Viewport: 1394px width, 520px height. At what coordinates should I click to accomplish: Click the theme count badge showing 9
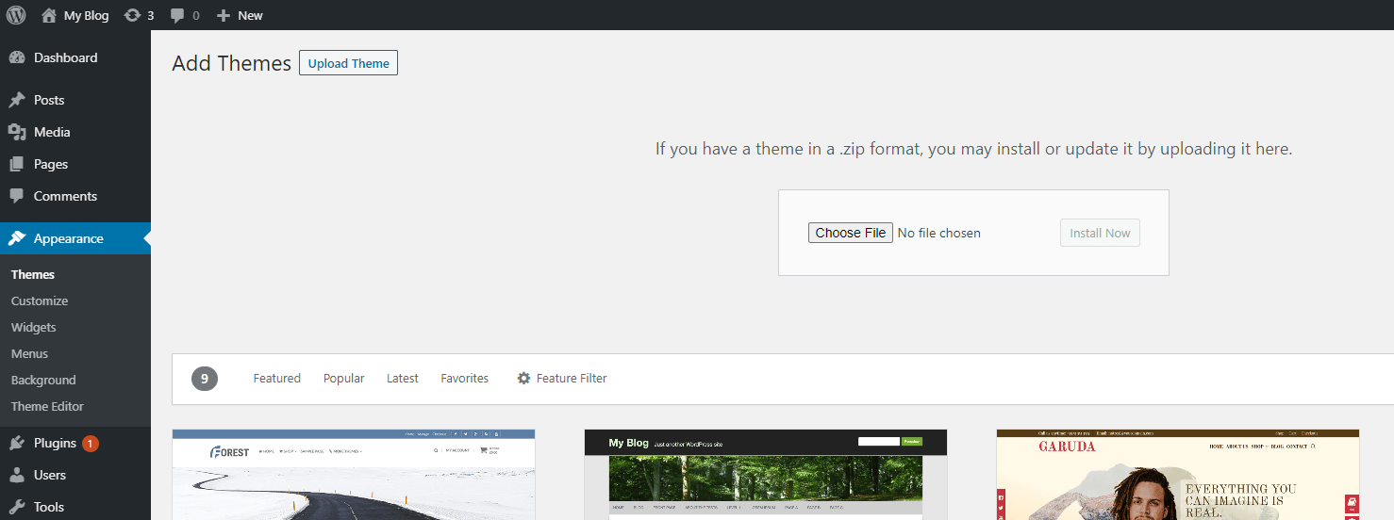(x=205, y=379)
